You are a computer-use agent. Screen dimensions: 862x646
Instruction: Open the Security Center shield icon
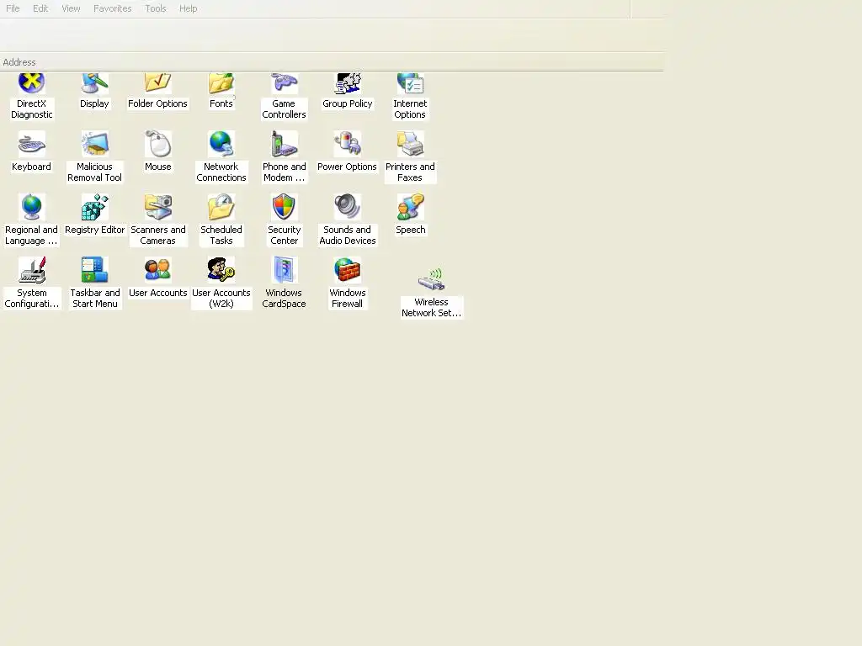point(285,207)
